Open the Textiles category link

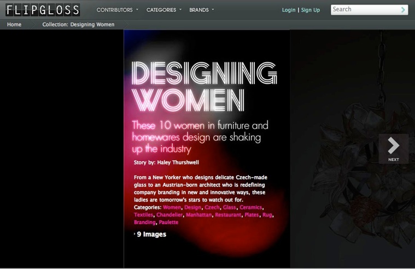pos(143,215)
